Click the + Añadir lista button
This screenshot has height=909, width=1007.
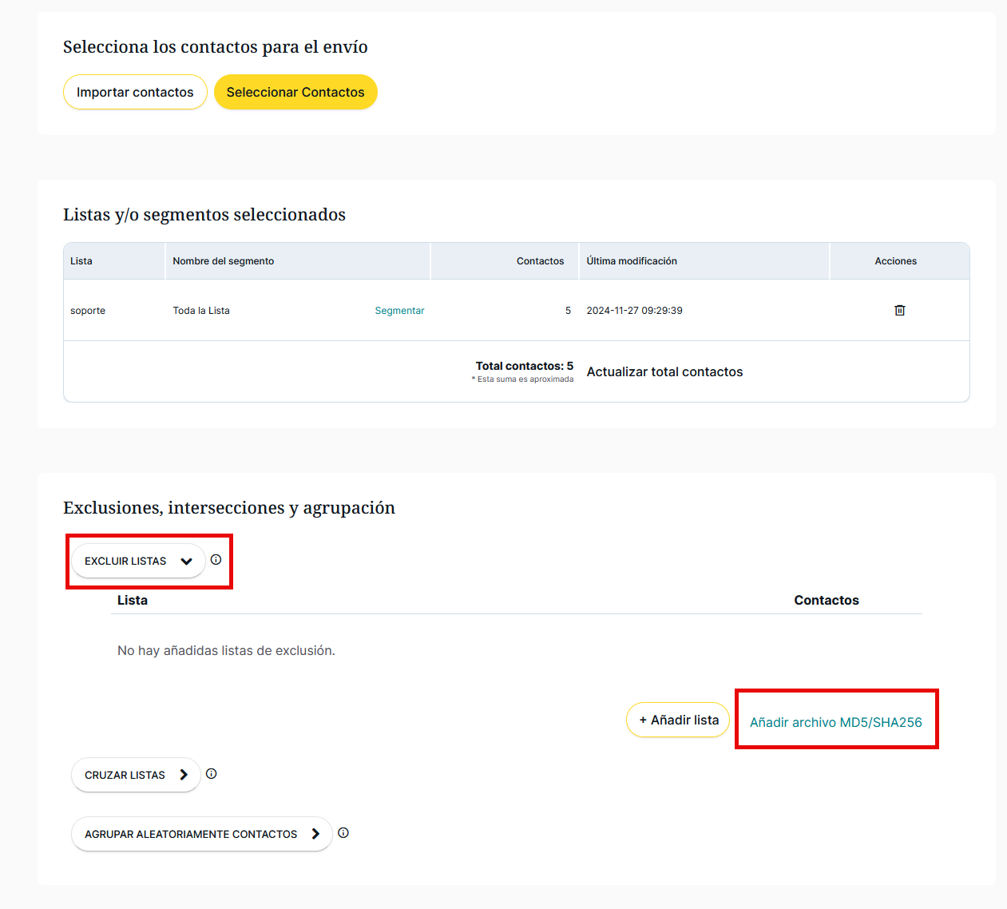point(678,720)
